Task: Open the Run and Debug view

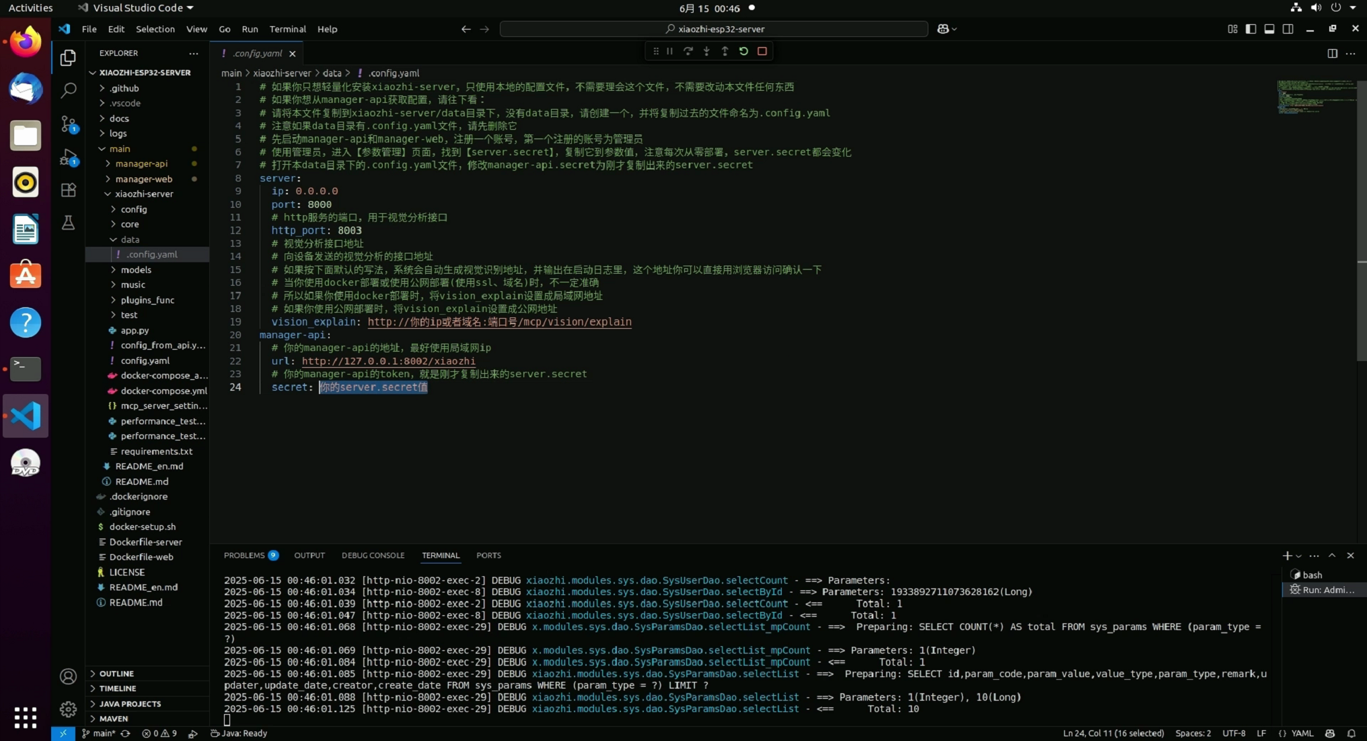Action: tap(68, 157)
